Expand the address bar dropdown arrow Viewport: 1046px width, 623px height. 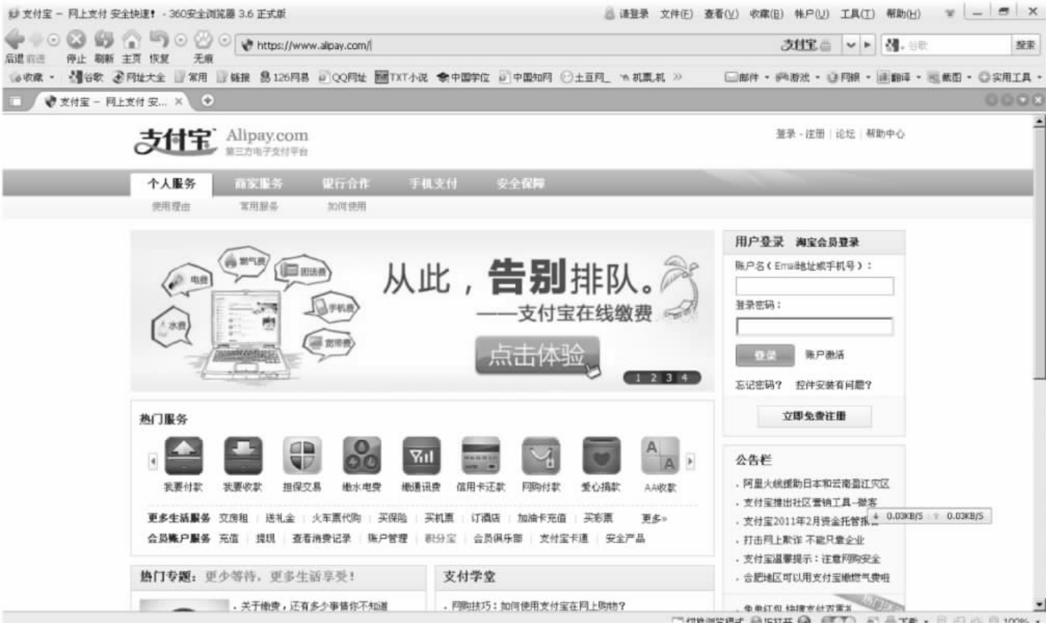(851, 45)
